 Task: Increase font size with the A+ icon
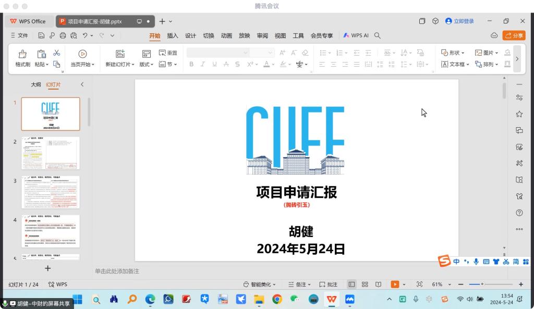282,53
